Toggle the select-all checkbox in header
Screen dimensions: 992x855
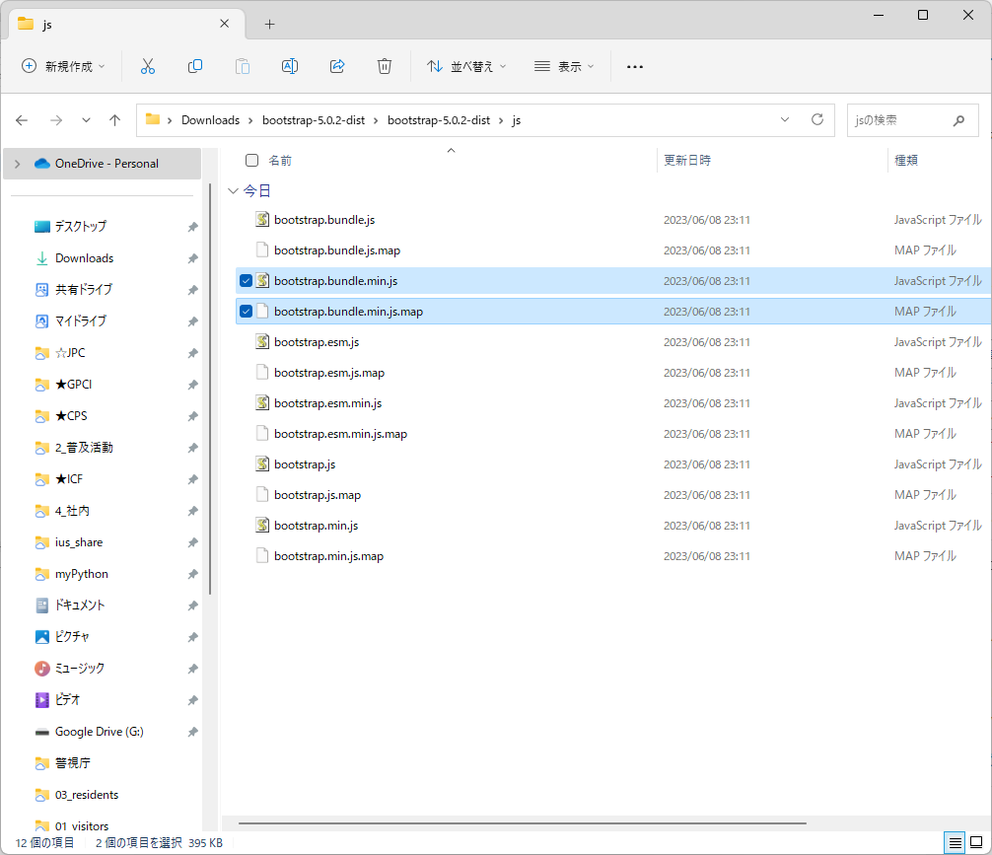point(251,160)
